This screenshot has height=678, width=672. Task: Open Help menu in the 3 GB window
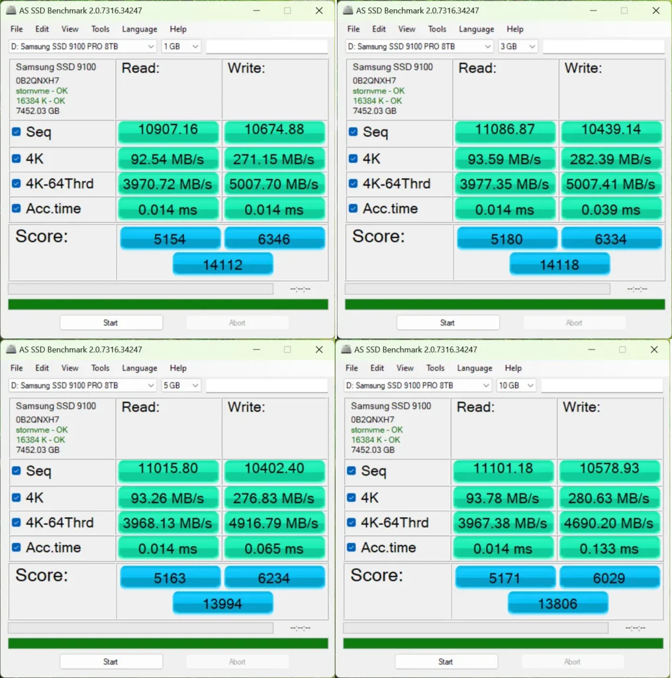[x=514, y=29]
